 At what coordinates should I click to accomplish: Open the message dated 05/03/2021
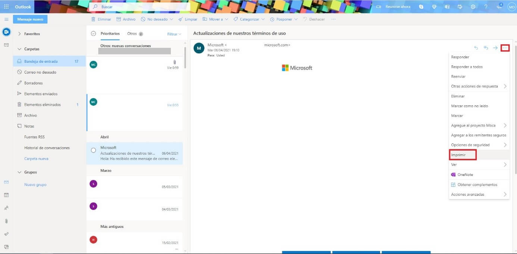tap(135, 187)
